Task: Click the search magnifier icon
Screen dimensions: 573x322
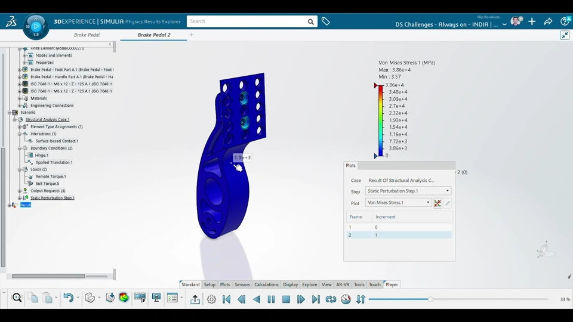Action: pyautogui.click(x=310, y=21)
